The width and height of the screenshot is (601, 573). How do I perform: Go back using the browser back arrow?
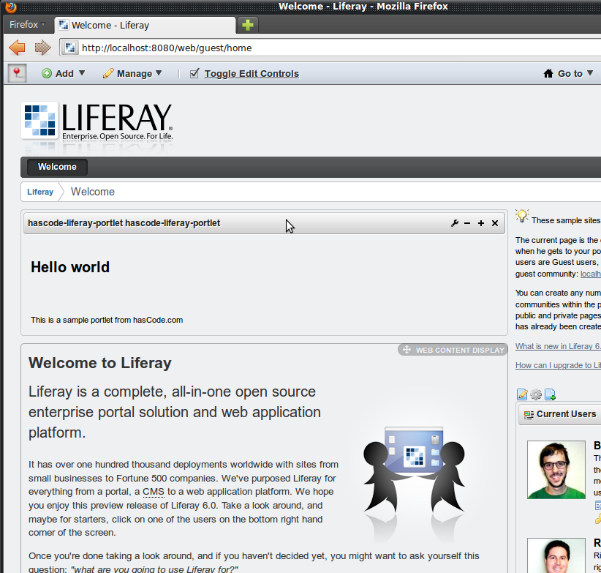pyautogui.click(x=17, y=48)
